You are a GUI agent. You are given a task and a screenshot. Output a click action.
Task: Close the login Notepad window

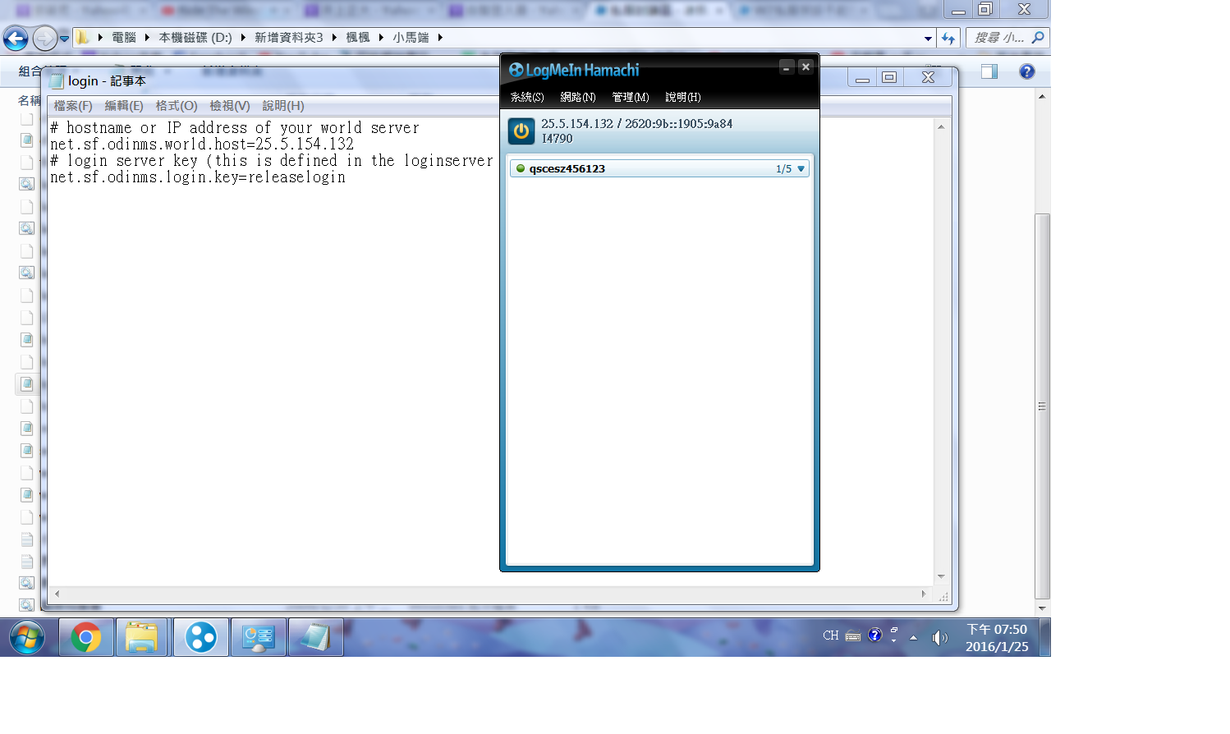coord(928,78)
